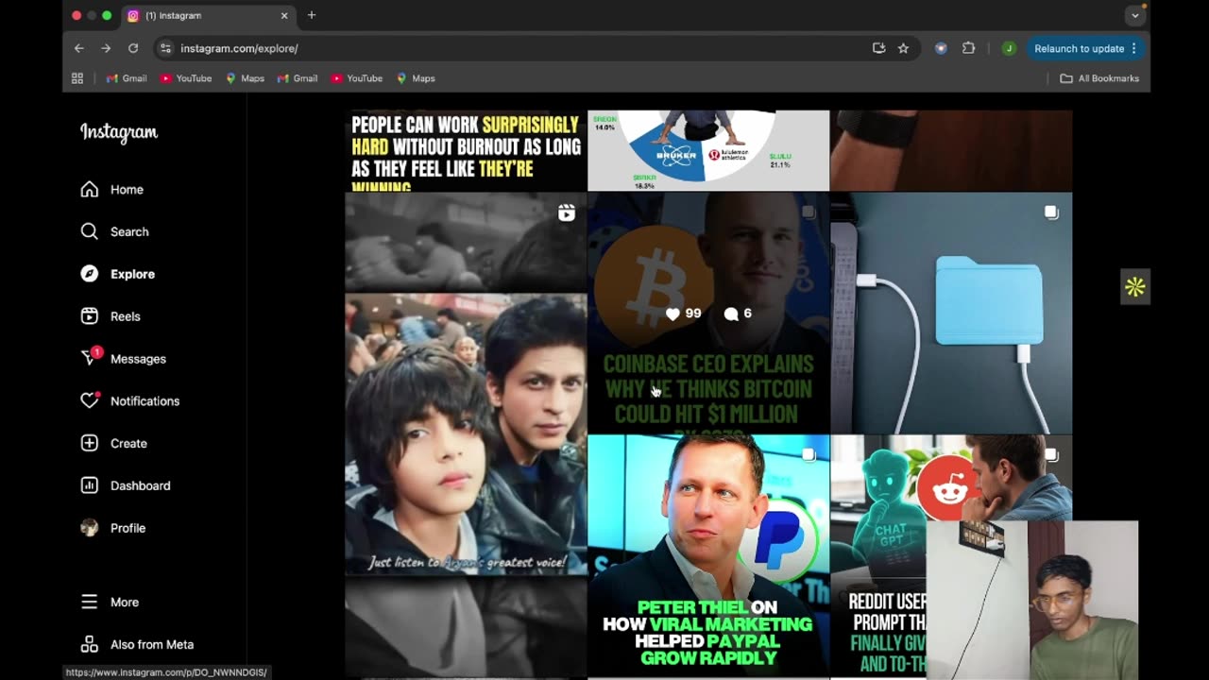Expand the tab search dropdown arrow
The width and height of the screenshot is (1209, 680).
tap(1135, 16)
